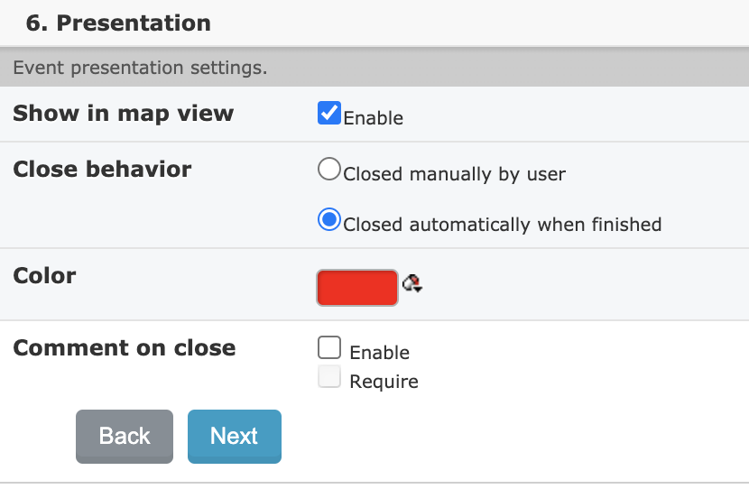Click the Enable label beside Comment on close

[x=379, y=353]
